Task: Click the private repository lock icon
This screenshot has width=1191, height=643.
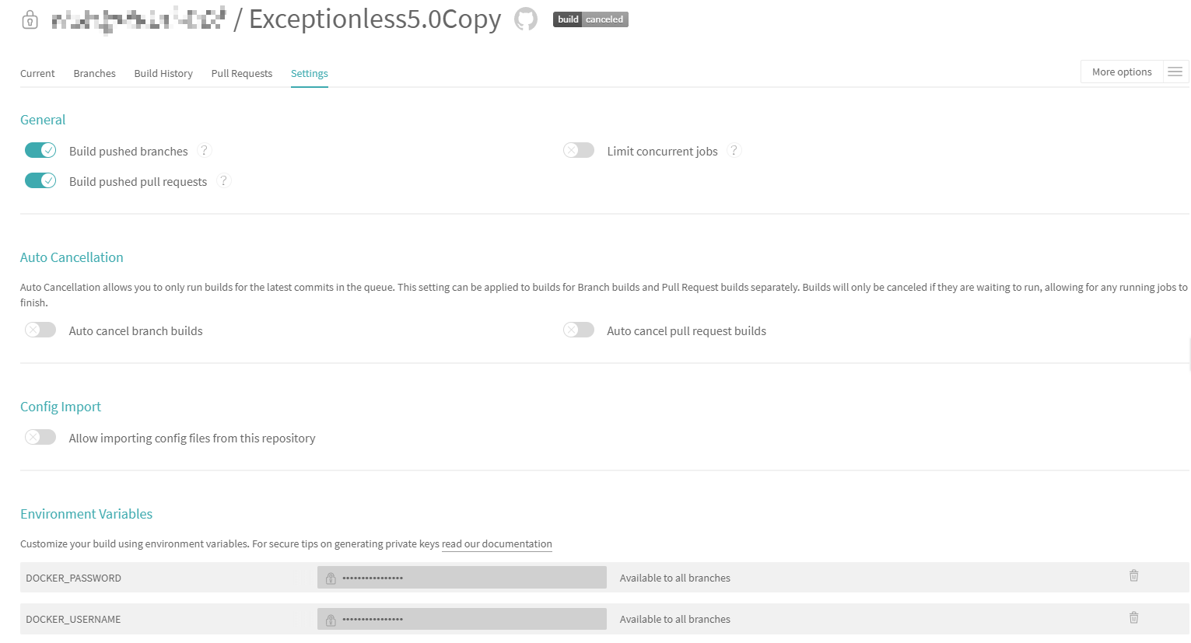Action: coord(30,19)
